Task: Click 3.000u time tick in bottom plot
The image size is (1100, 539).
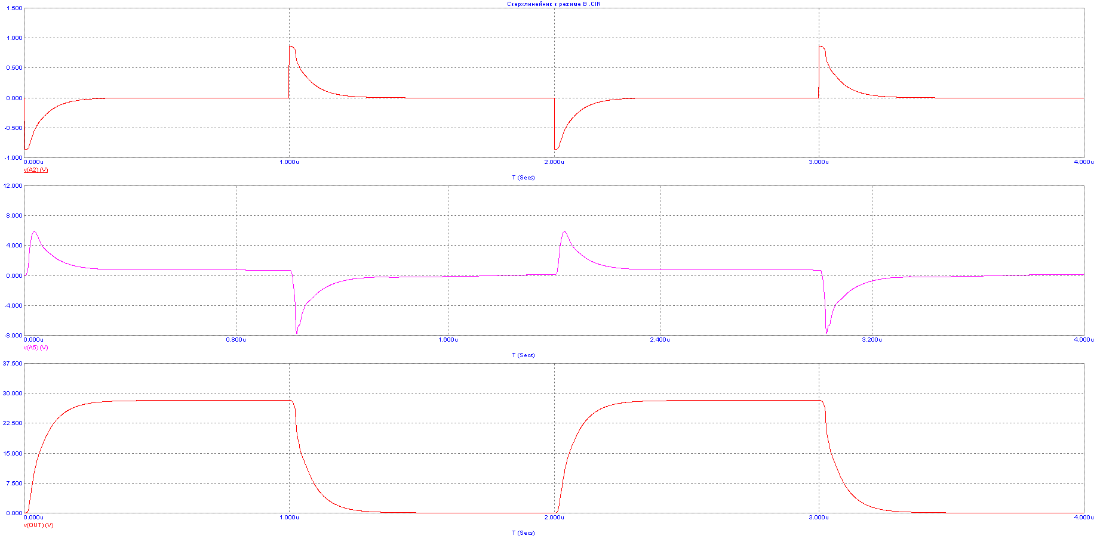Action: (819, 518)
